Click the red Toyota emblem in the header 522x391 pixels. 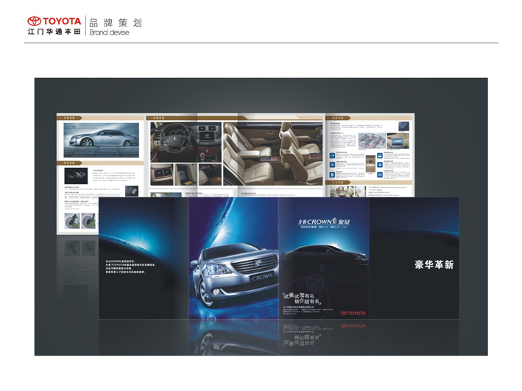pyautogui.click(x=34, y=21)
